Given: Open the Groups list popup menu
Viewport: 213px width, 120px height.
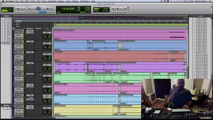Looking at the screenshot, I should pyautogui.click(x=11, y=105).
